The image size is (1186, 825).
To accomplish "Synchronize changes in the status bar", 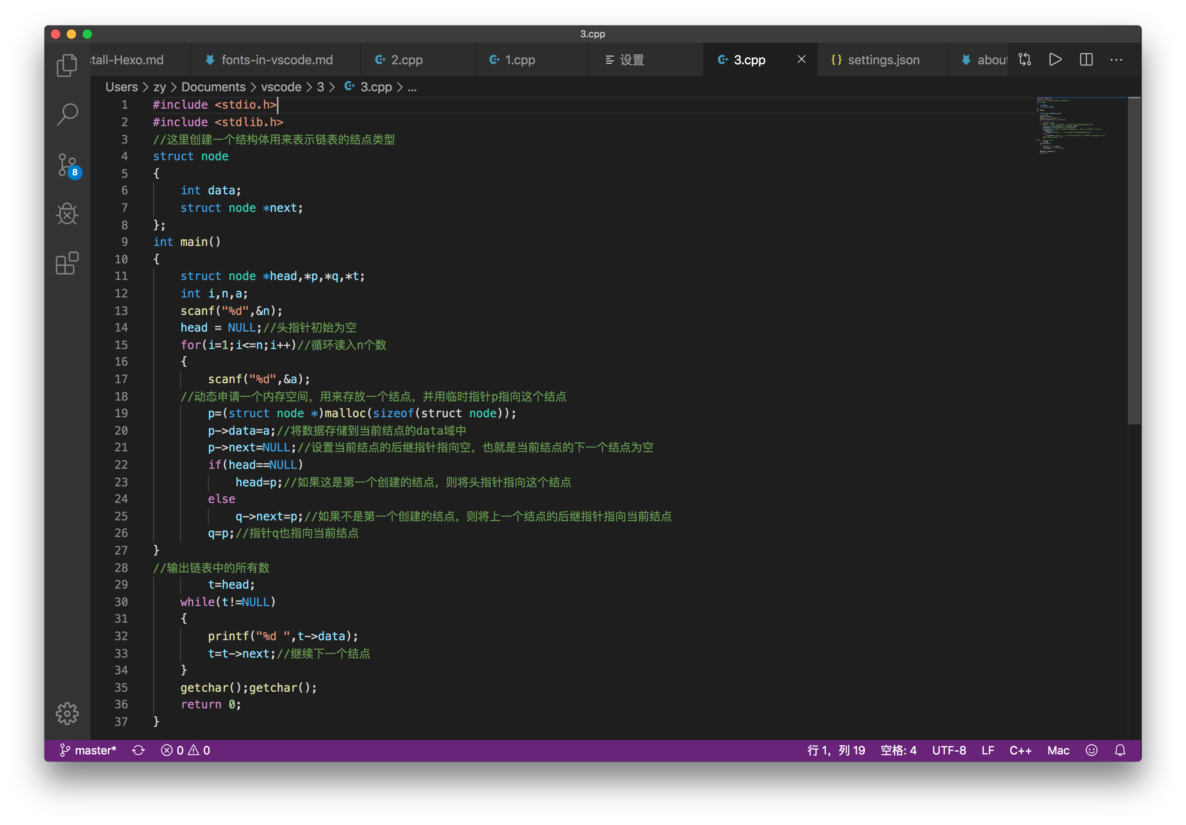I will click(138, 750).
